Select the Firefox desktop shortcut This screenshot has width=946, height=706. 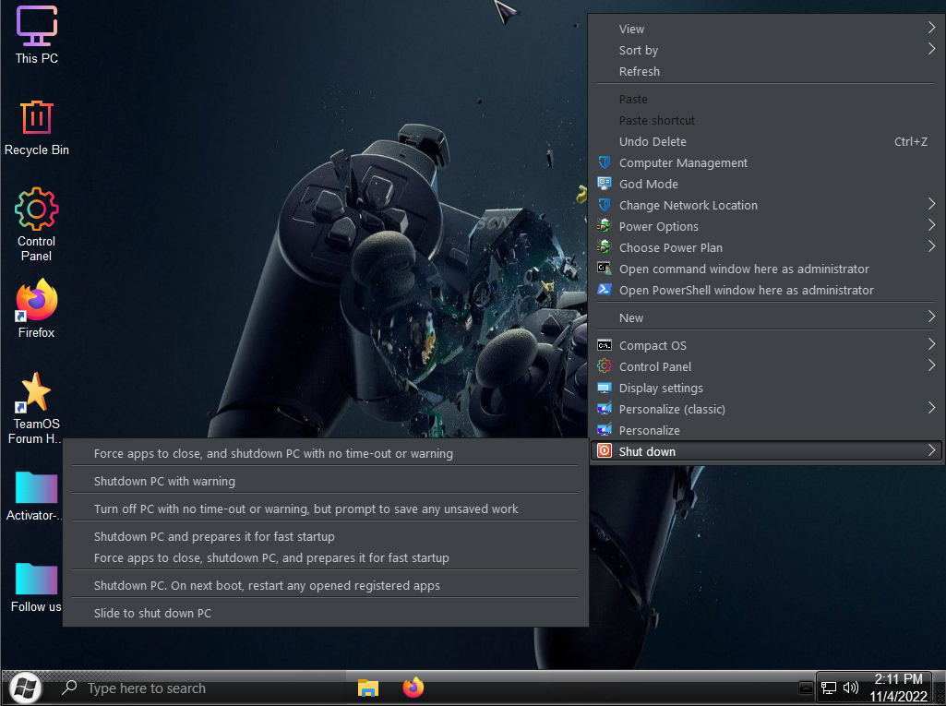pyautogui.click(x=36, y=308)
